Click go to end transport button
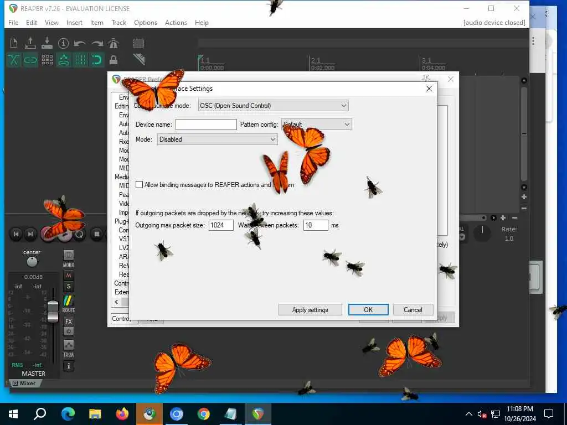This screenshot has width=567, height=425. (x=31, y=234)
